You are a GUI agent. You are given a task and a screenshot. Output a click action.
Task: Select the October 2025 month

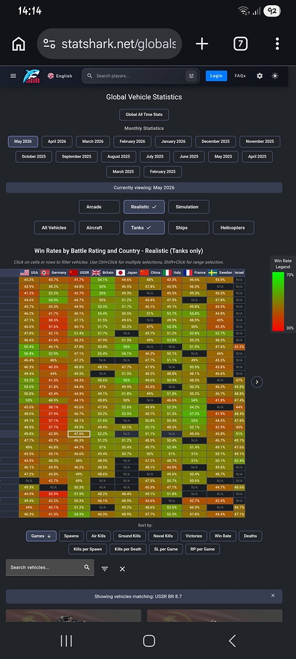coord(34,157)
